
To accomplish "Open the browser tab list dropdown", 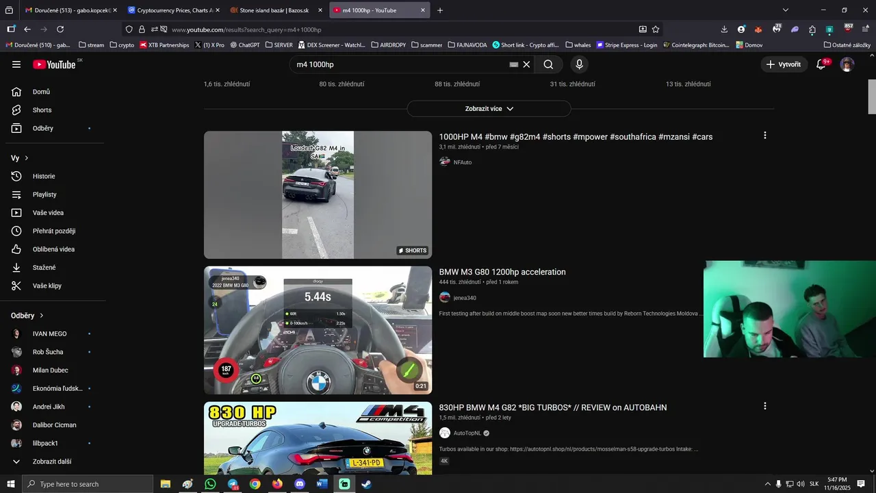I will click(786, 10).
